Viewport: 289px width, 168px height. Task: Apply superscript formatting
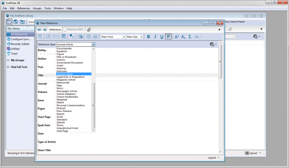176,37
